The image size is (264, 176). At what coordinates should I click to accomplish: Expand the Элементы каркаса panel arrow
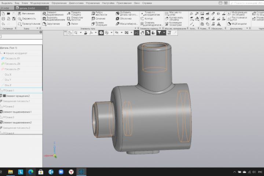[160, 28]
